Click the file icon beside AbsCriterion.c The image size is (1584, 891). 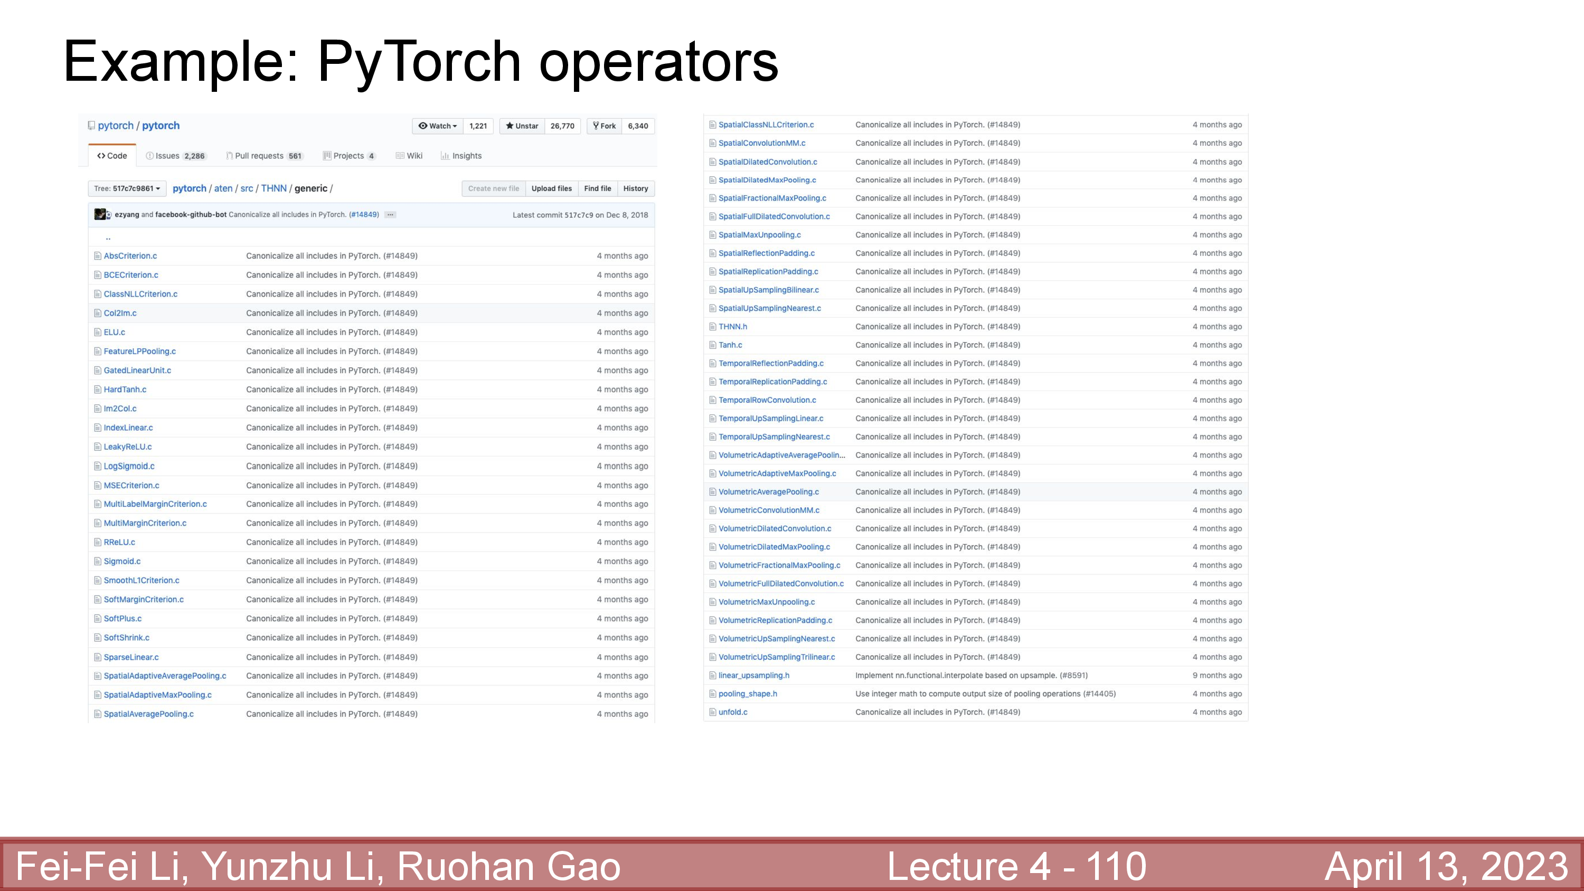(x=97, y=256)
